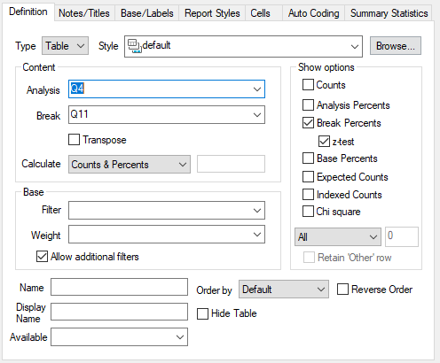Enable Expected Counts checkbox
440x363 pixels.
[x=308, y=177]
